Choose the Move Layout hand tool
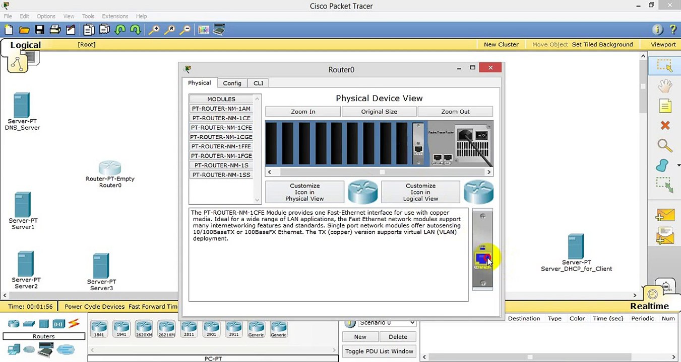This screenshot has width=681, height=362. click(x=665, y=86)
